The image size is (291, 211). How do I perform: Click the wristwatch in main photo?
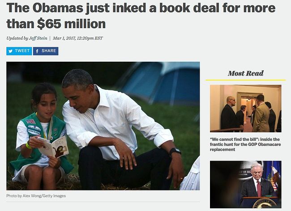pyautogui.click(x=175, y=152)
